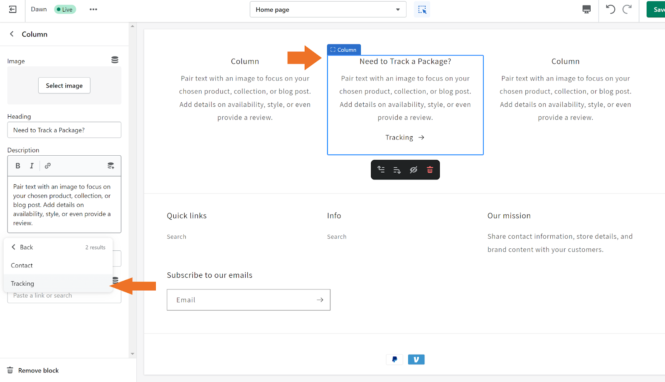Insert a link in description
This screenshot has height=382, width=665.
point(48,166)
